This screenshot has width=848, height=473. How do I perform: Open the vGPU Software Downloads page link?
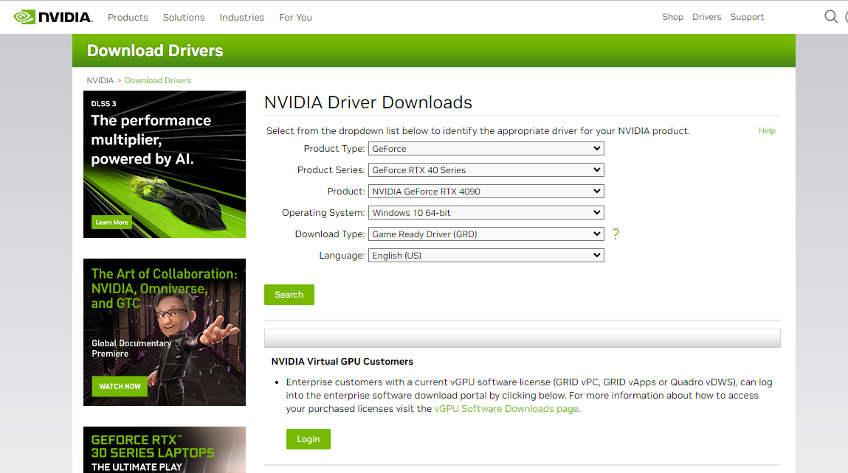click(x=506, y=409)
